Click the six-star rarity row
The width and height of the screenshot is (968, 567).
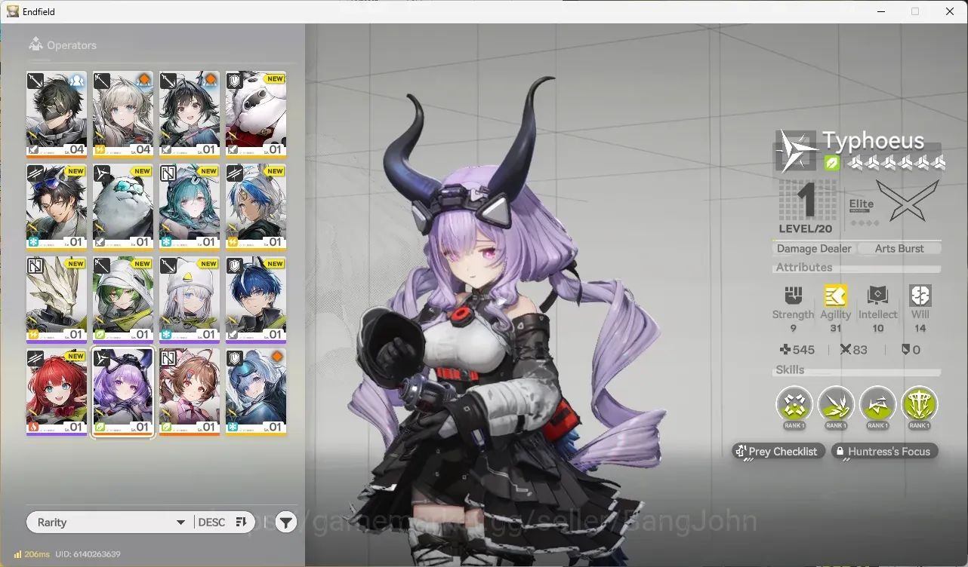[x=896, y=163]
